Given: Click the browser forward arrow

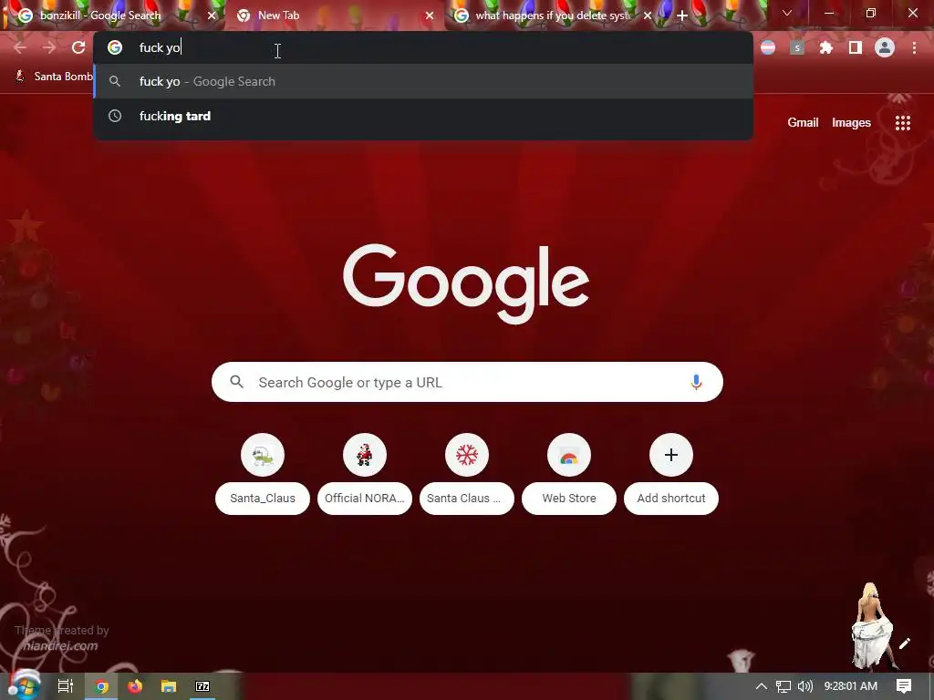Looking at the screenshot, I should [x=49, y=47].
